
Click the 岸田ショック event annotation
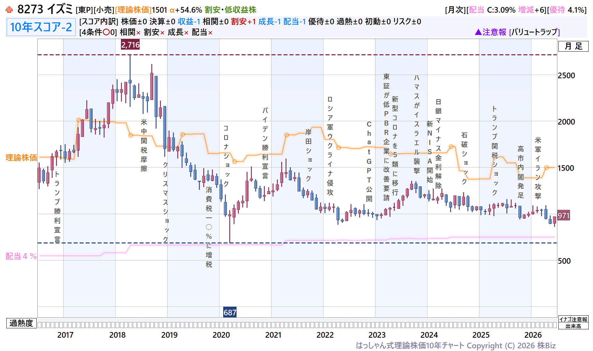coord(308,155)
